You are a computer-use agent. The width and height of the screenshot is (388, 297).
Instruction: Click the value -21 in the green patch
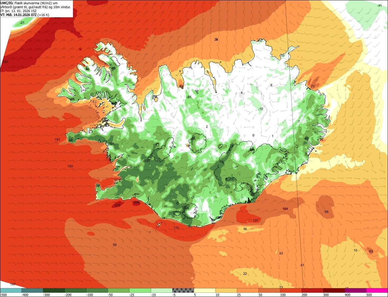pos(22,23)
